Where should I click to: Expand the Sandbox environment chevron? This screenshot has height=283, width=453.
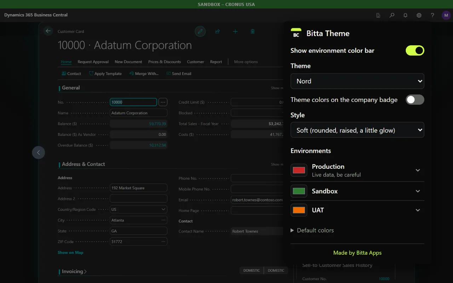click(418, 191)
